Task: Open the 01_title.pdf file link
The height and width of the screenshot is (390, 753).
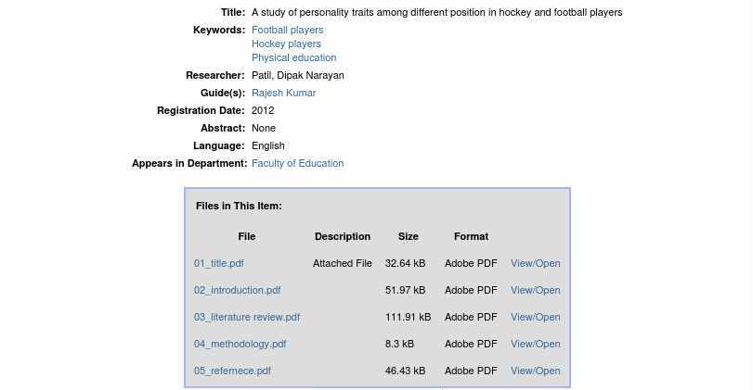Action: (219, 263)
